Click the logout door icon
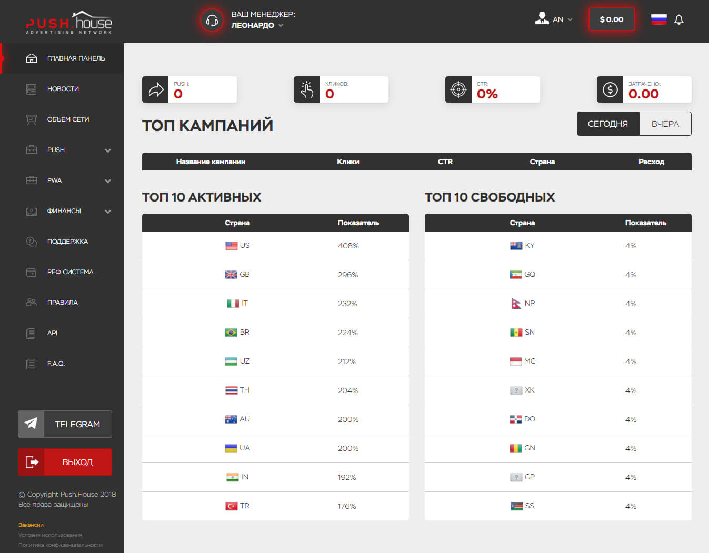Viewport: 709px width, 553px height. click(x=32, y=462)
